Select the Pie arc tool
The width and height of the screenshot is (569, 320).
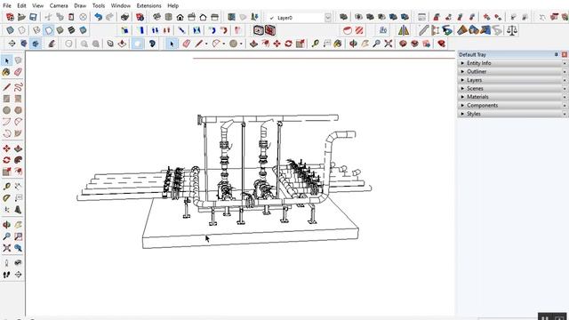(x=18, y=133)
